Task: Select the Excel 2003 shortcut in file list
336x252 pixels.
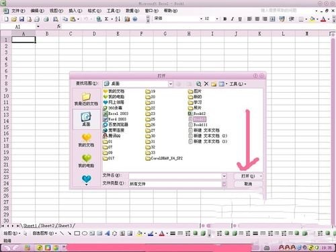Action: coord(116,114)
